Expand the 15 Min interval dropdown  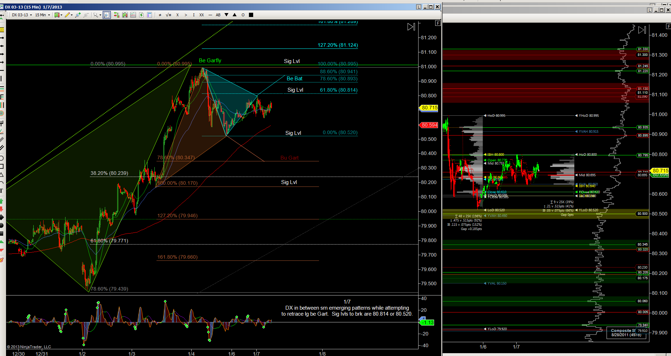pos(42,15)
